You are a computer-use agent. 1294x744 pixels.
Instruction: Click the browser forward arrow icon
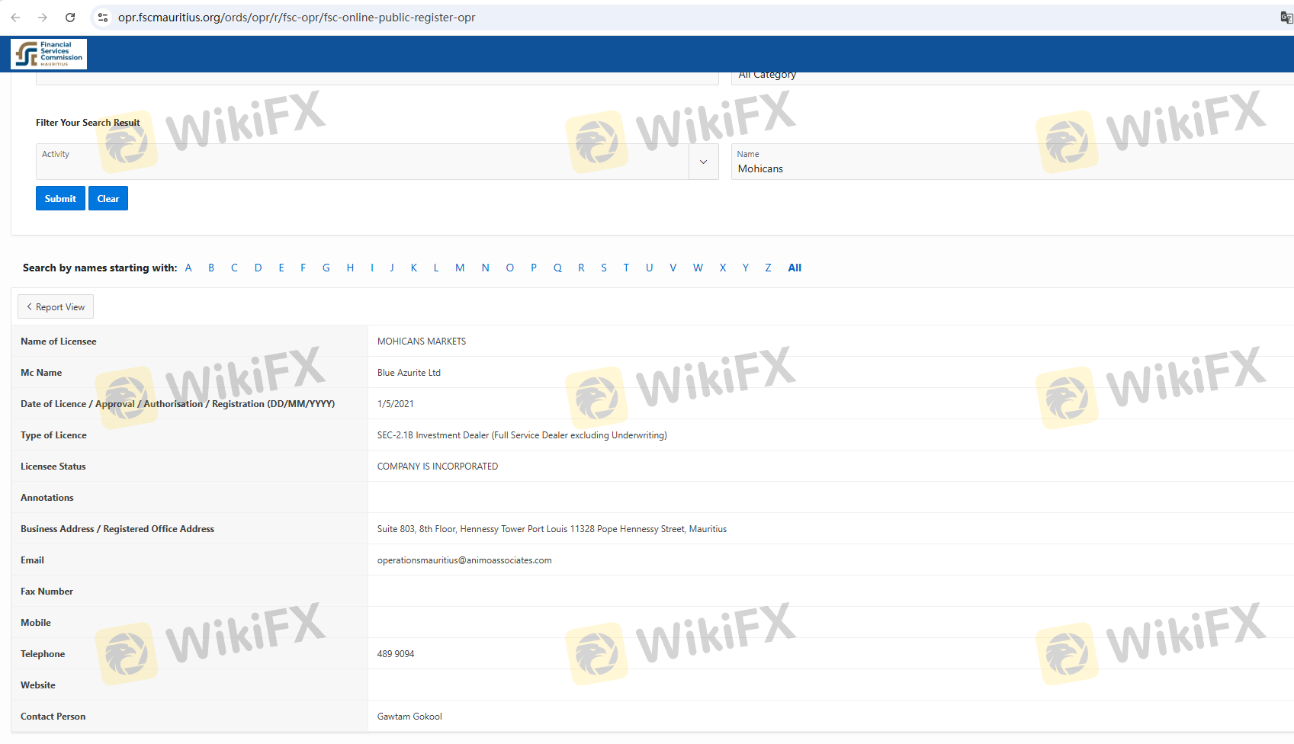(43, 18)
